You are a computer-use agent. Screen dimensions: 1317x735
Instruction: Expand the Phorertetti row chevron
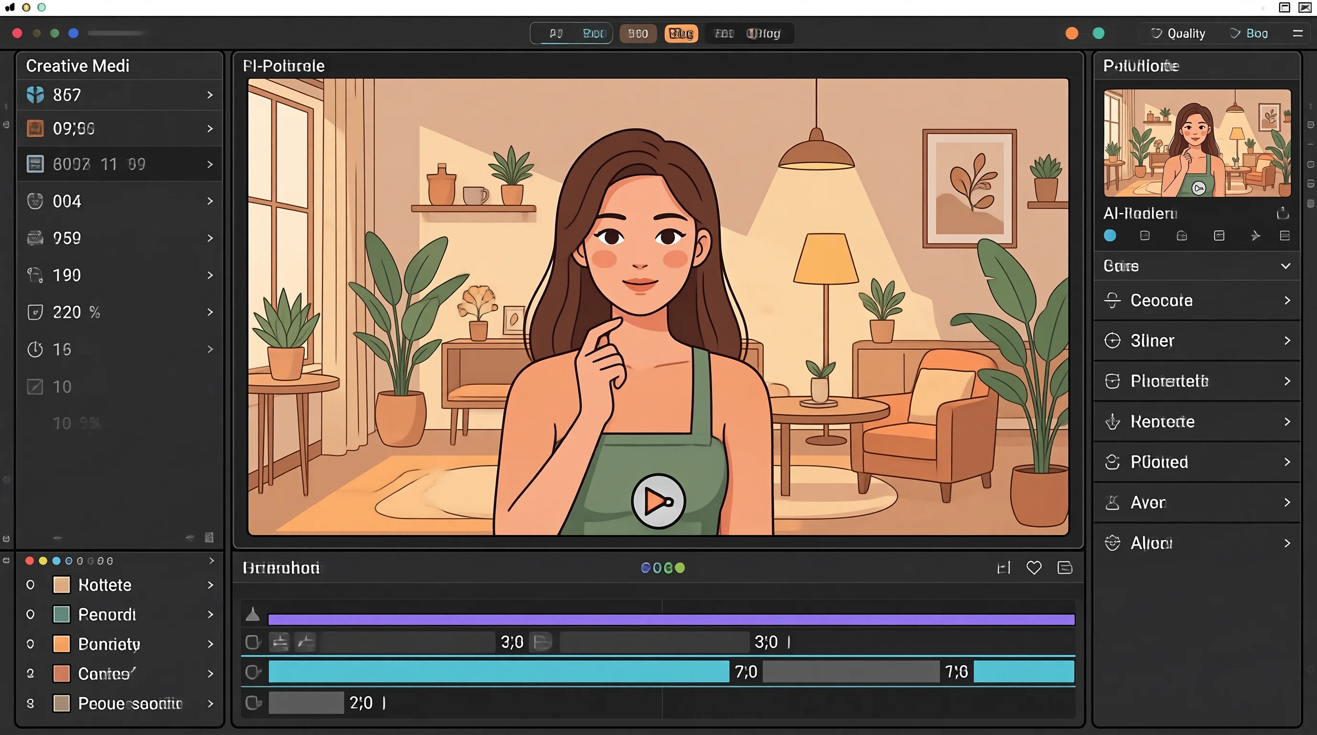pos(1287,381)
